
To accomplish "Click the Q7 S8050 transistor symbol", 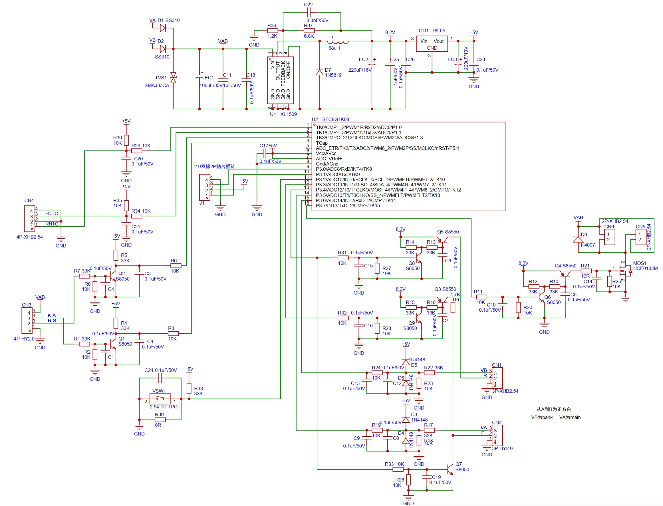I will pyautogui.click(x=450, y=469).
